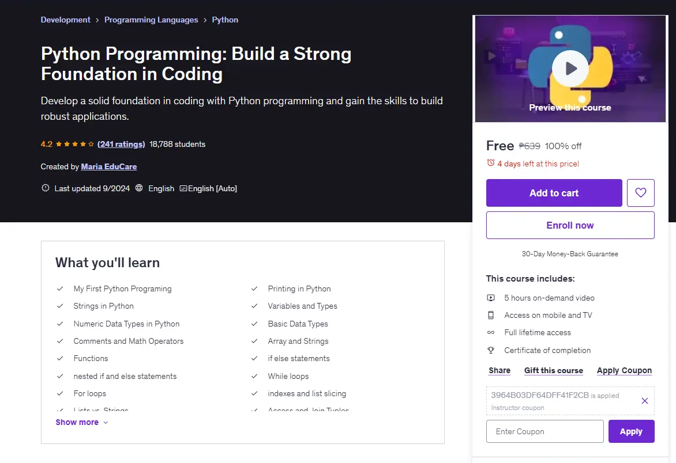Play the course preview video
Screen dimensions: 676x463
pyautogui.click(x=570, y=69)
